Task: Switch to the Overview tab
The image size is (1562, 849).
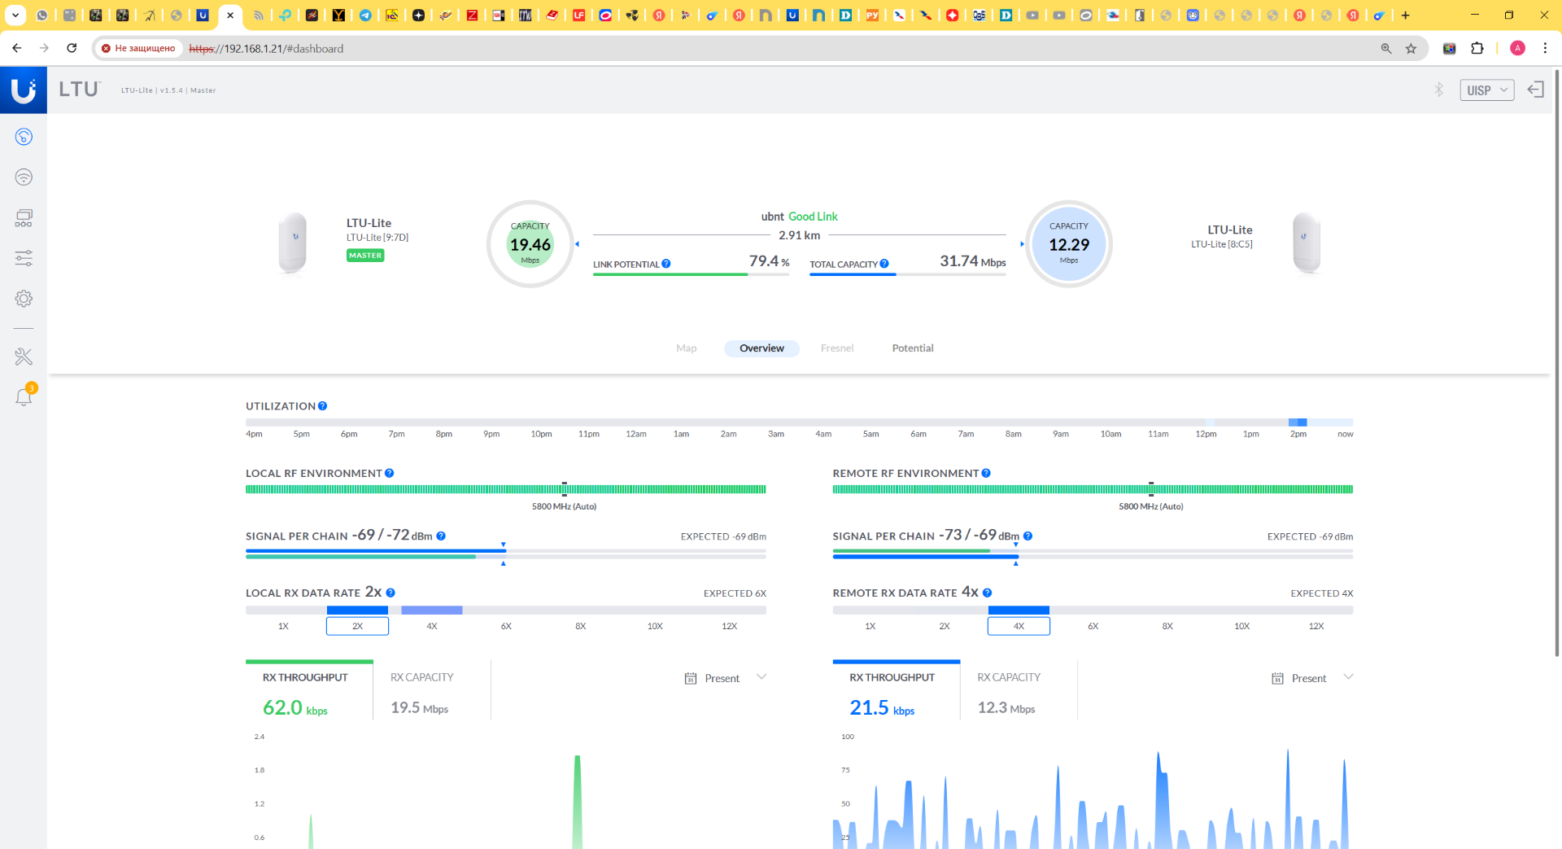Action: pos(761,348)
